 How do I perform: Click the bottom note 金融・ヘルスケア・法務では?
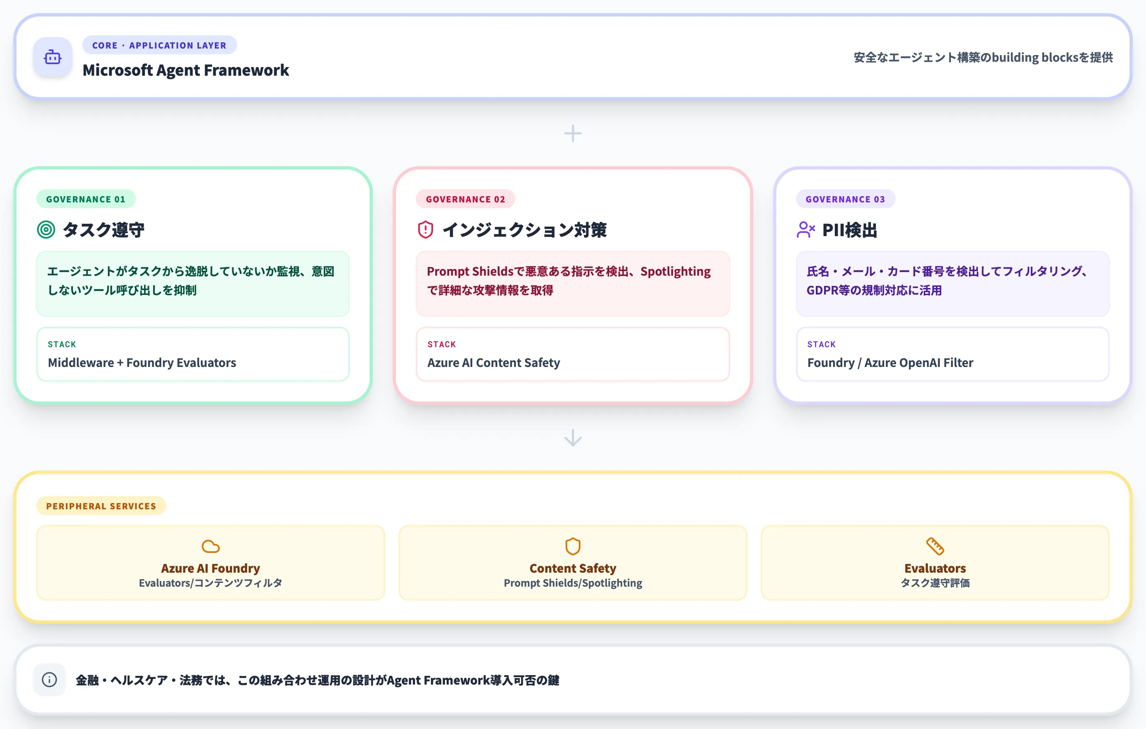click(317, 680)
